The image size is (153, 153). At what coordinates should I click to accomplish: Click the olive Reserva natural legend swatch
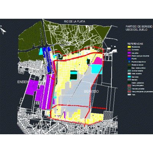(x=129, y=65)
